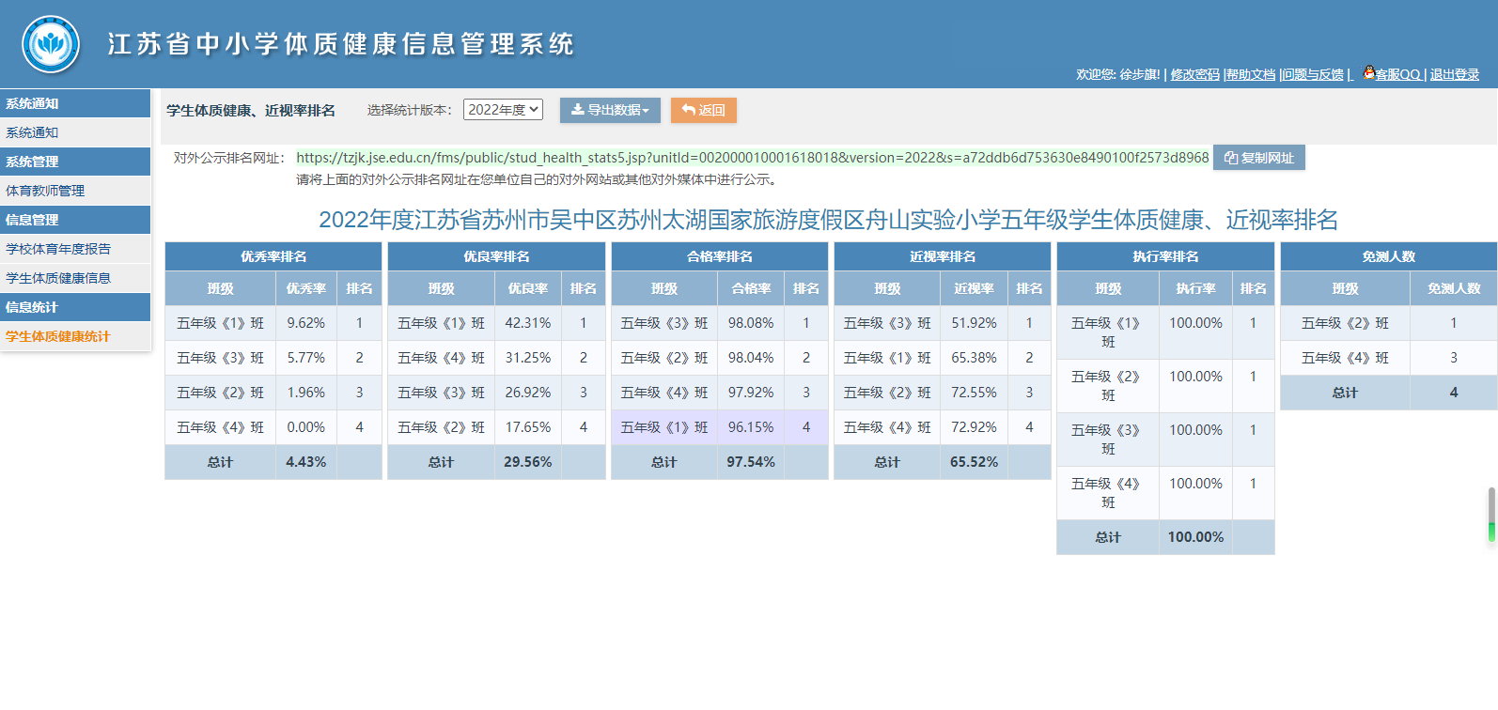Select the 0.00% excellence rate cell

(x=306, y=427)
